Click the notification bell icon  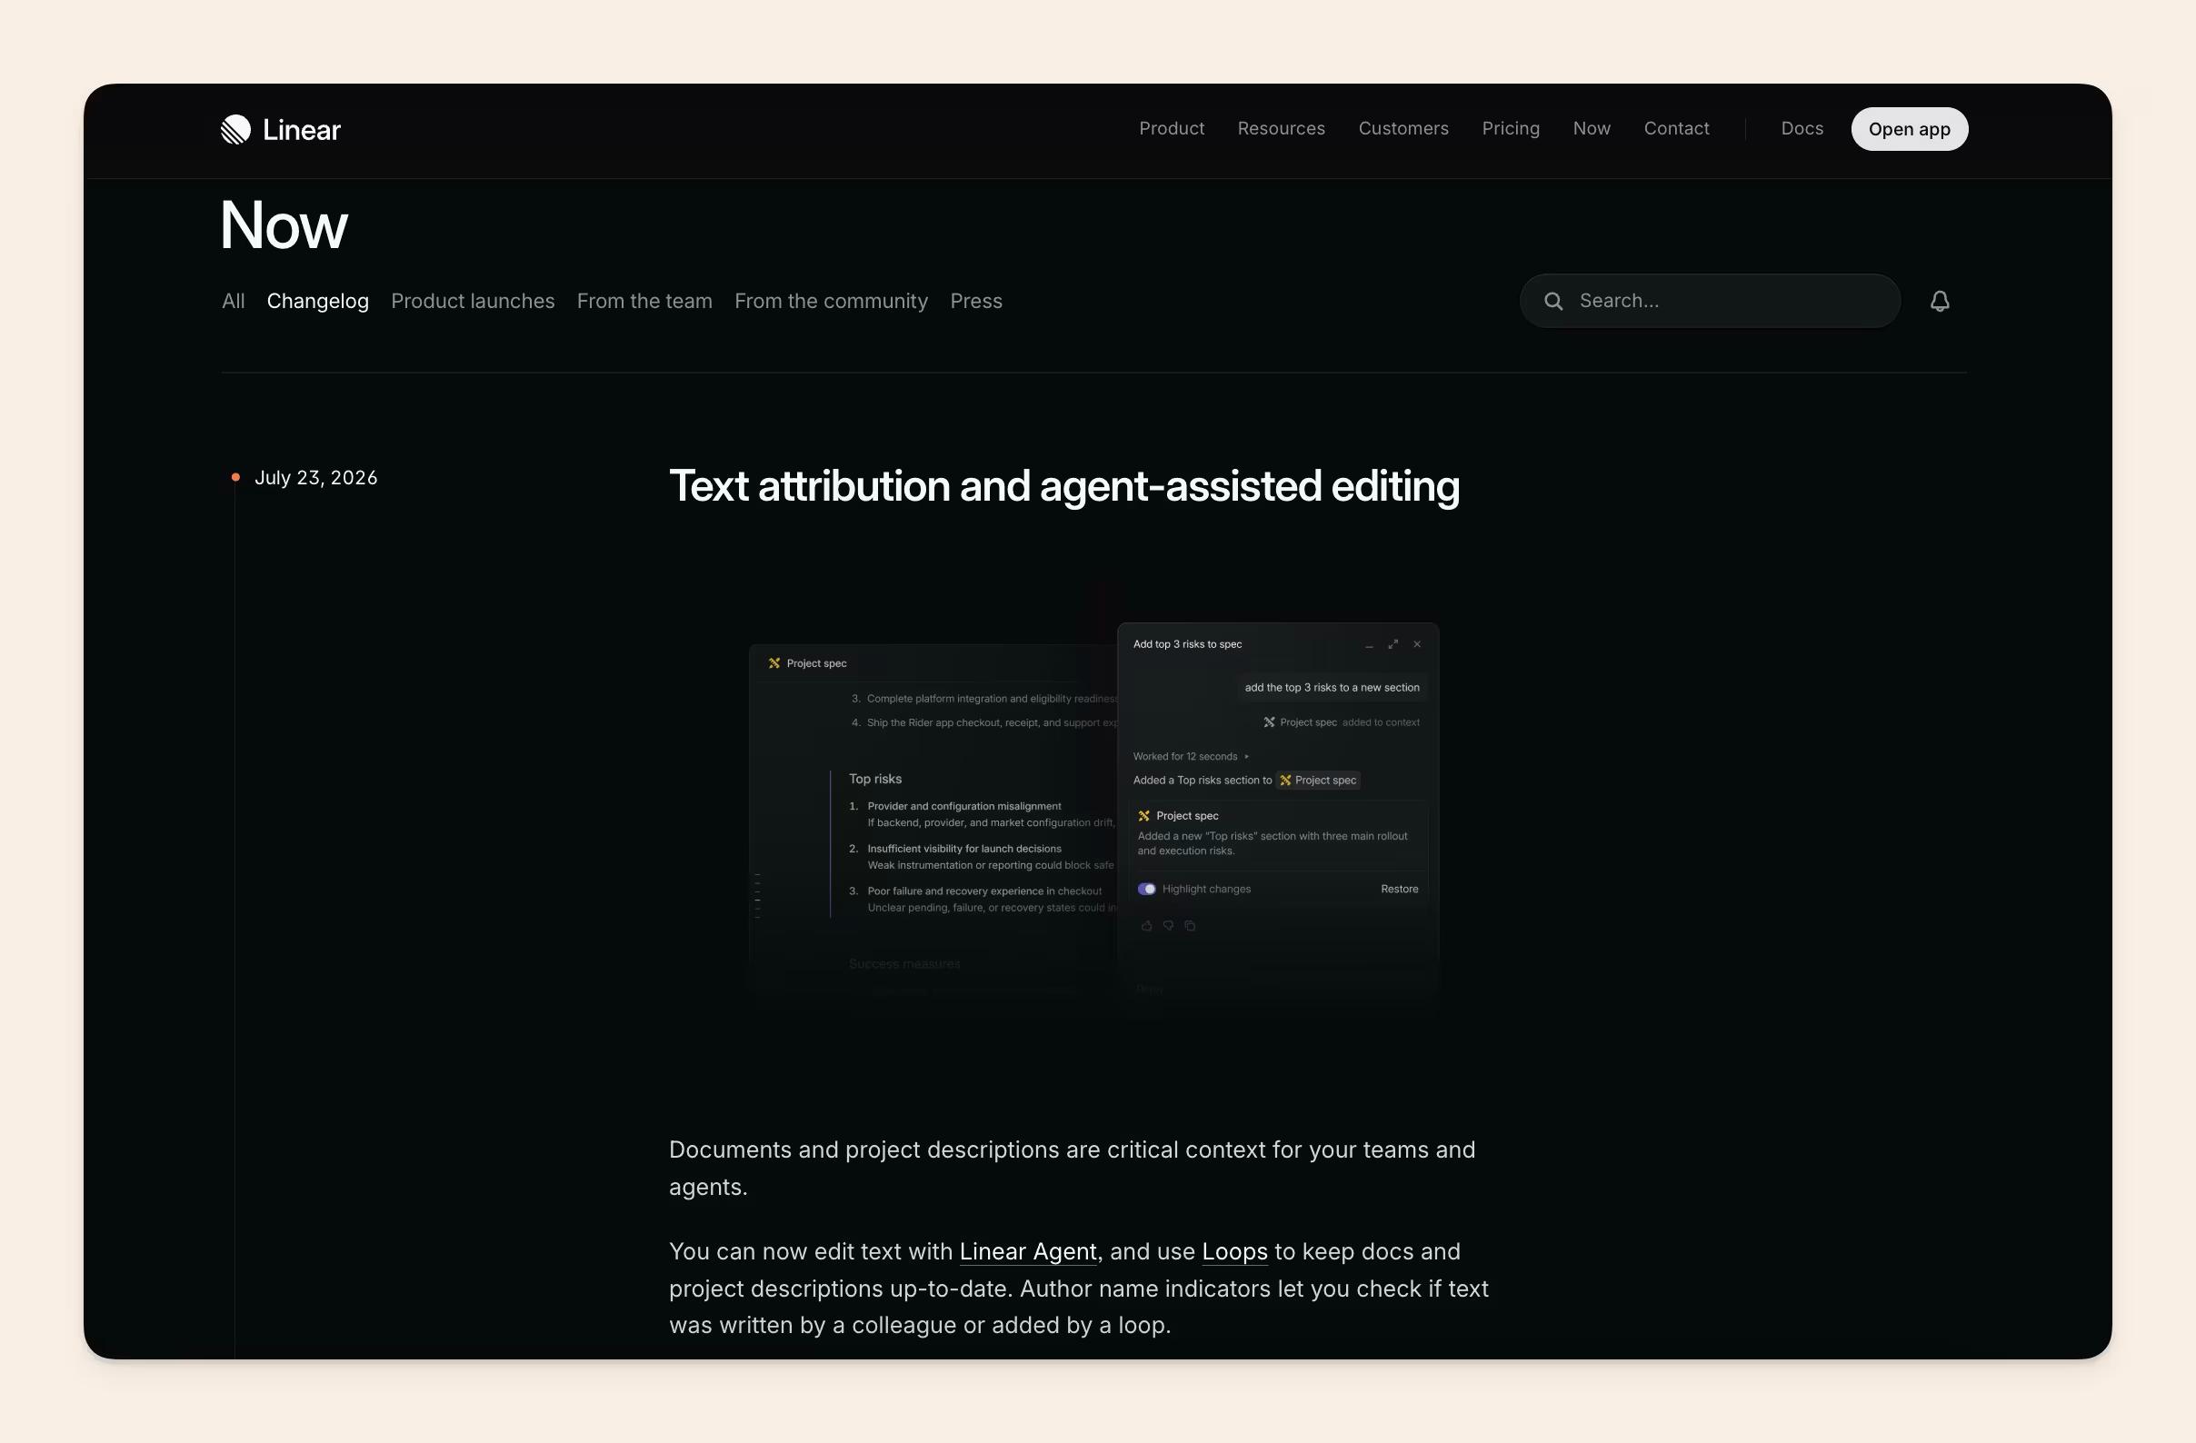(x=1940, y=301)
